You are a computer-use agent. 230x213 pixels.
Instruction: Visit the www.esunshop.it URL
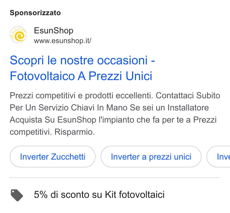click(63, 41)
